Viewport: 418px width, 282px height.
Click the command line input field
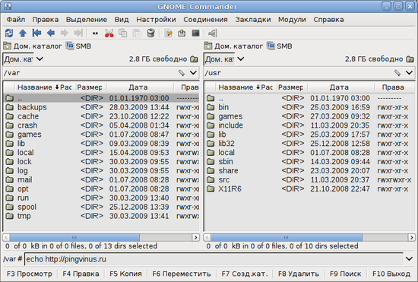(x=214, y=258)
